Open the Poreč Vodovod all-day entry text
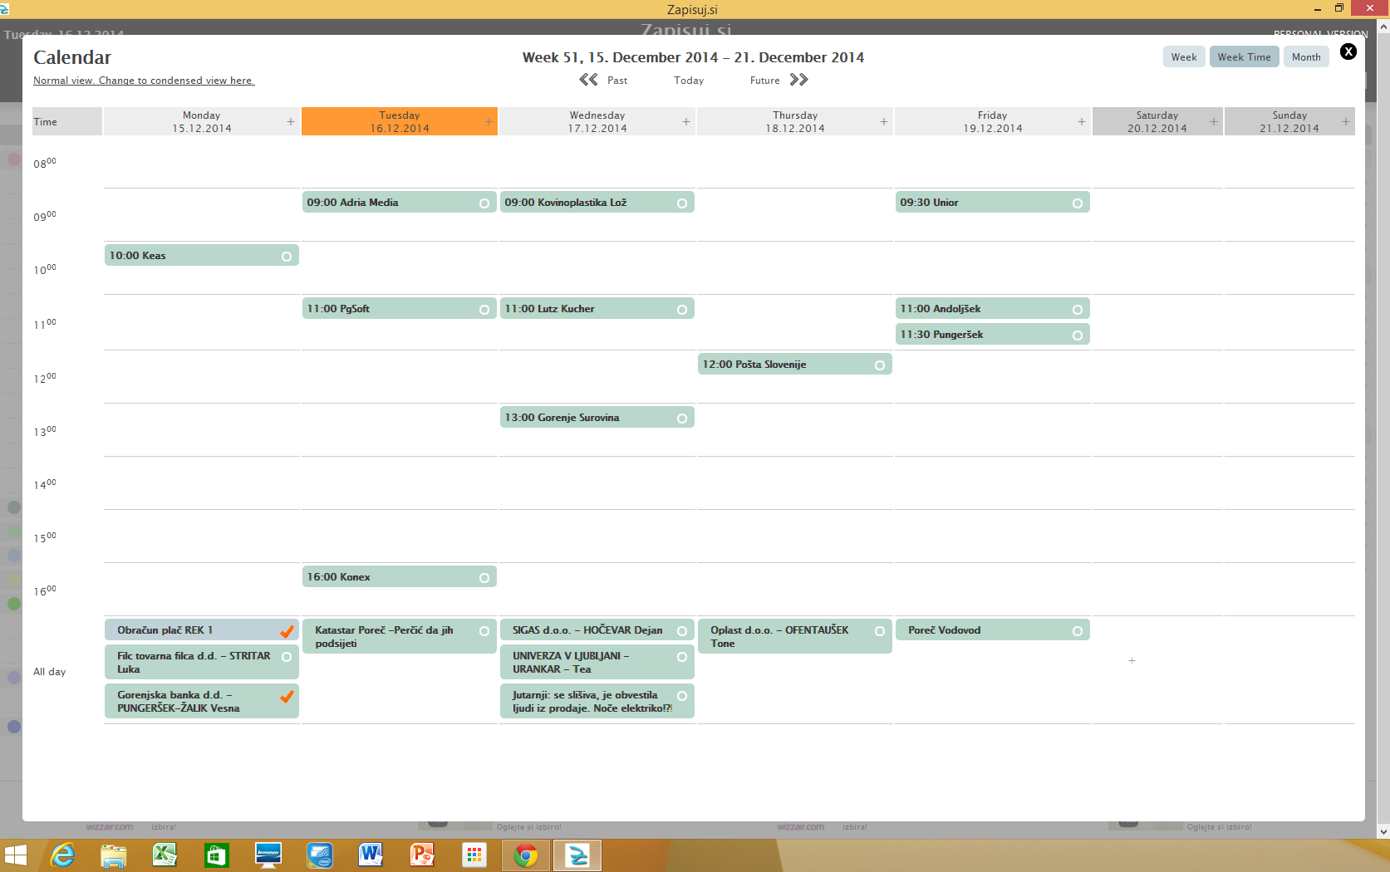 pos(944,630)
